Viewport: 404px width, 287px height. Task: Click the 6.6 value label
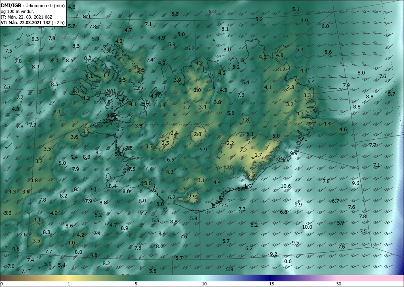click(284, 212)
